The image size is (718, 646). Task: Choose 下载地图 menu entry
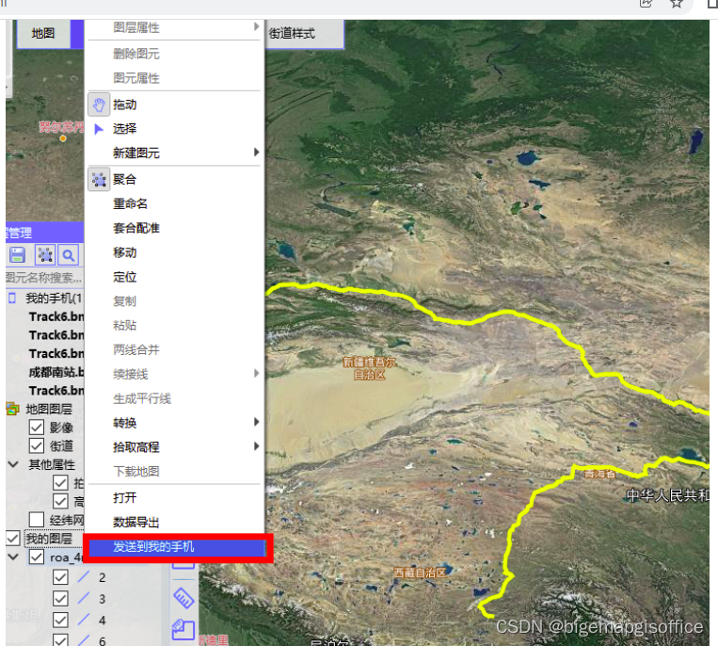(174, 472)
